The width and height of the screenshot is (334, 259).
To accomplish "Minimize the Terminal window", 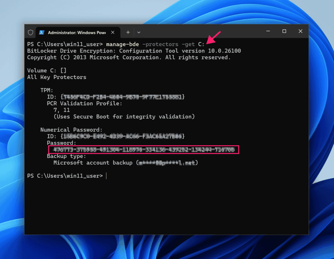I will click(x=268, y=31).
